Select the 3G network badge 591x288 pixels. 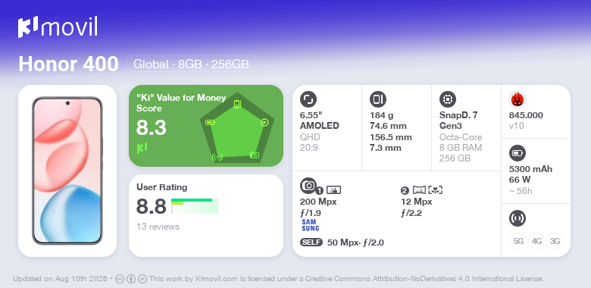[x=555, y=241]
